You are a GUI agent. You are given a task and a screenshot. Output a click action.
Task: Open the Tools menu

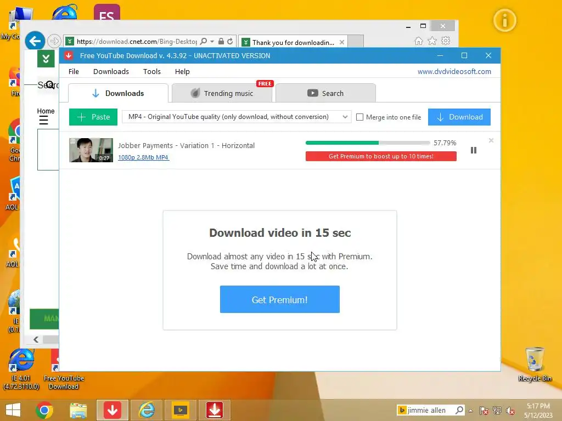point(152,72)
